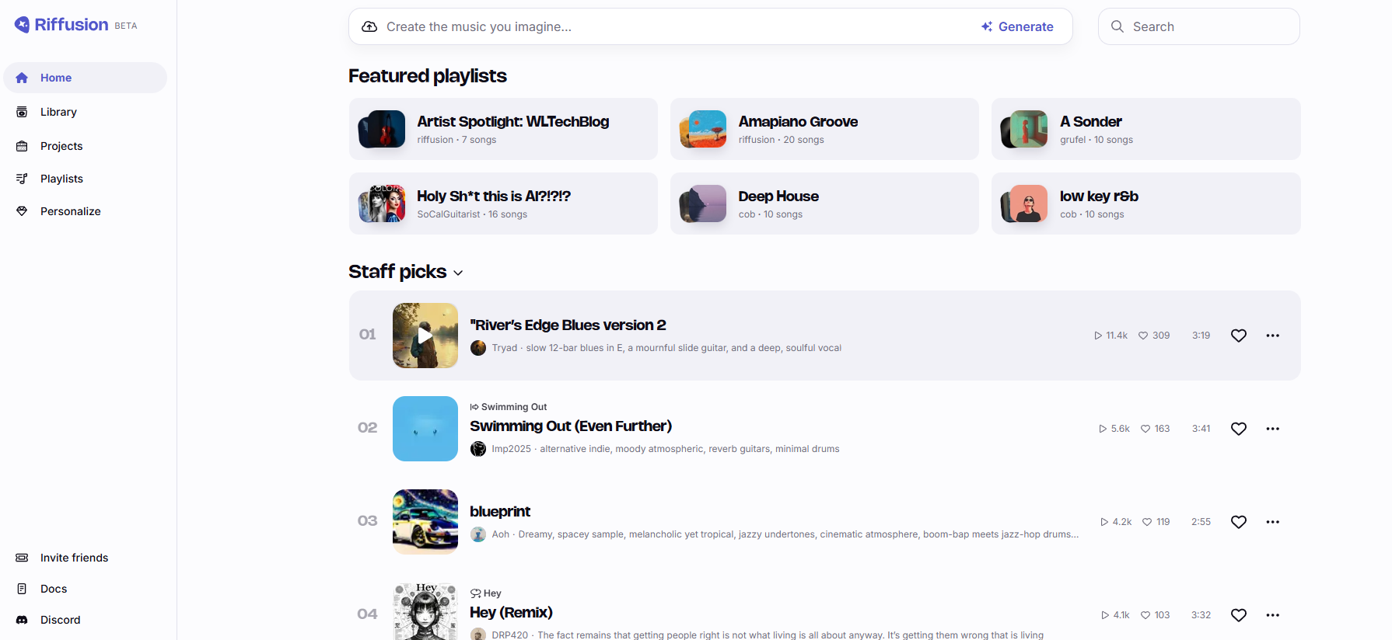Open the Hey (Remix) track title

click(x=511, y=612)
